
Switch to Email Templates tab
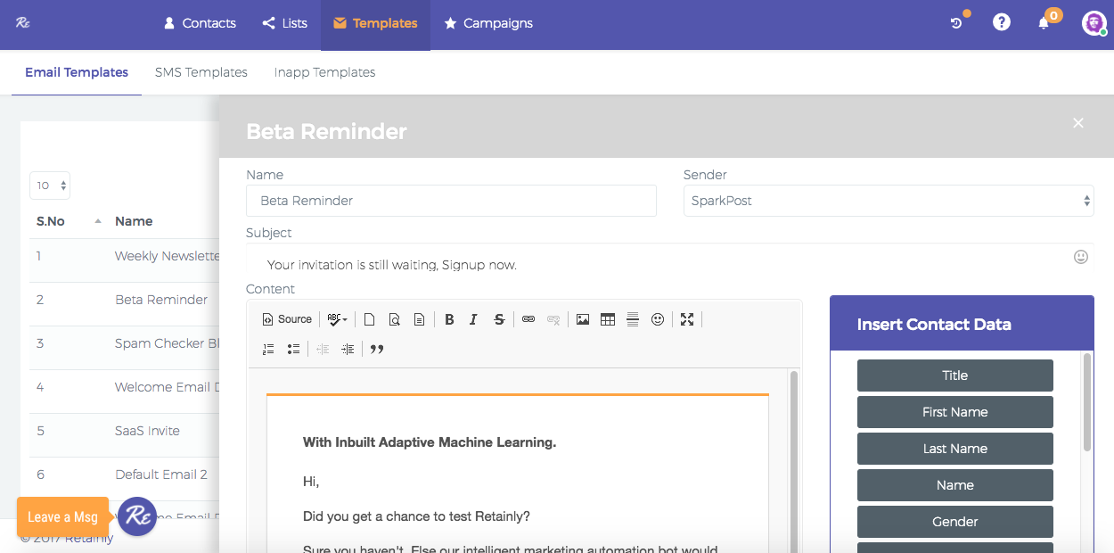coord(77,72)
